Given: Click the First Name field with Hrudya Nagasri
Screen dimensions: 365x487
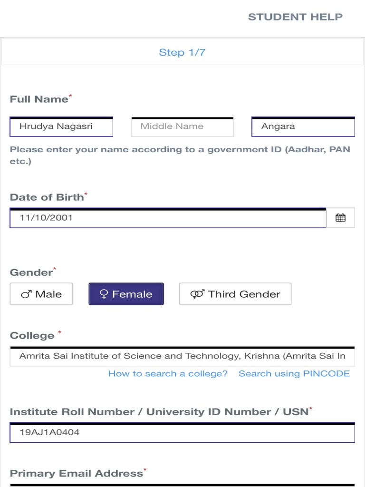Looking at the screenshot, I should coord(61,127).
